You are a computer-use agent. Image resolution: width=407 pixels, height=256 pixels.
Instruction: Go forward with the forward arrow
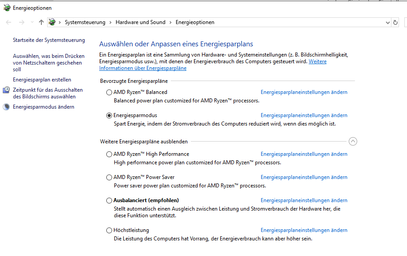(x=21, y=22)
